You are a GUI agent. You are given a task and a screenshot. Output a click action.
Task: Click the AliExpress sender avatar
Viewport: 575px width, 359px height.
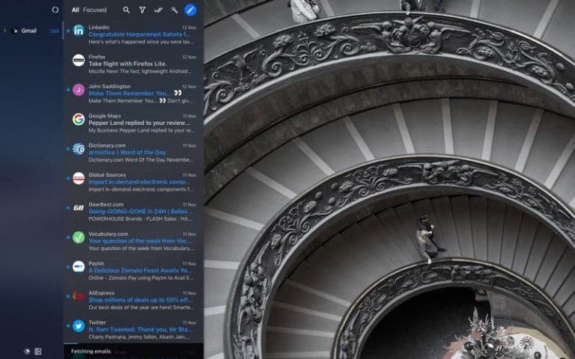(x=79, y=296)
